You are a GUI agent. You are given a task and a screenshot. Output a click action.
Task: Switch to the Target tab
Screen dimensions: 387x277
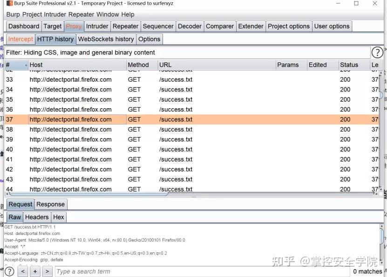53,26
